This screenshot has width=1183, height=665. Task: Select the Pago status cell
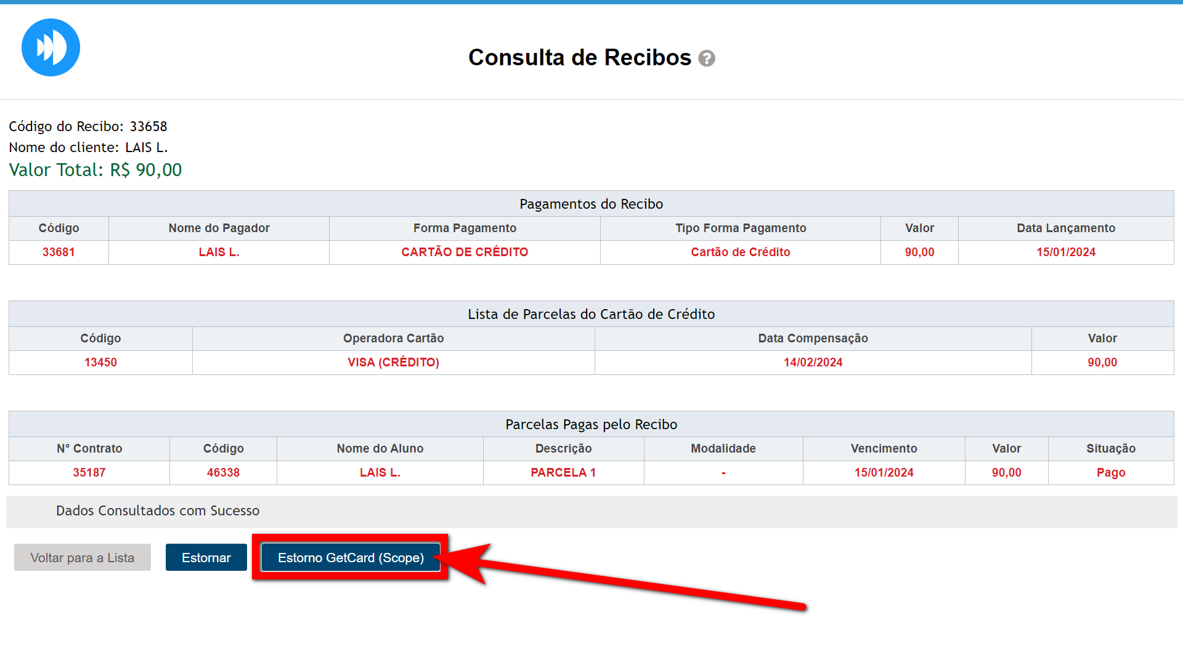pyautogui.click(x=1110, y=472)
